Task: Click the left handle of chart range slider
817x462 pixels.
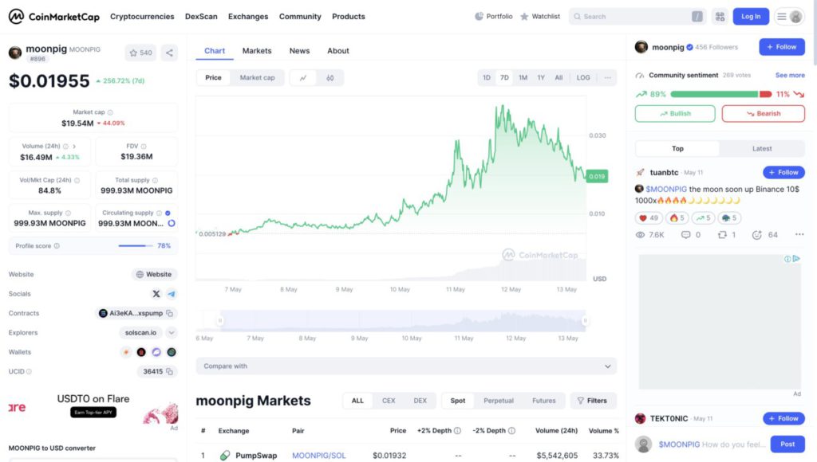Action: tap(220, 320)
